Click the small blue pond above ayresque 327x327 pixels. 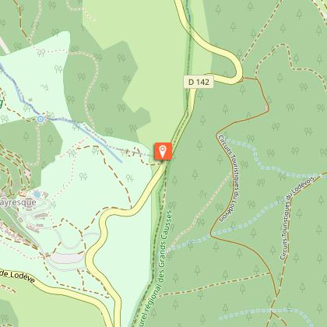(37, 194)
